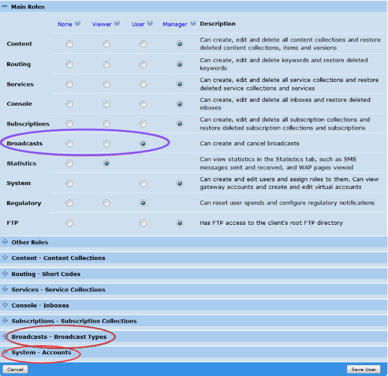Set Content role to Viewer
The height and width of the screenshot is (376, 388).
[107, 44]
